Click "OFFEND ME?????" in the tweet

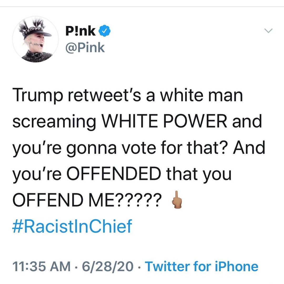pos(86,201)
